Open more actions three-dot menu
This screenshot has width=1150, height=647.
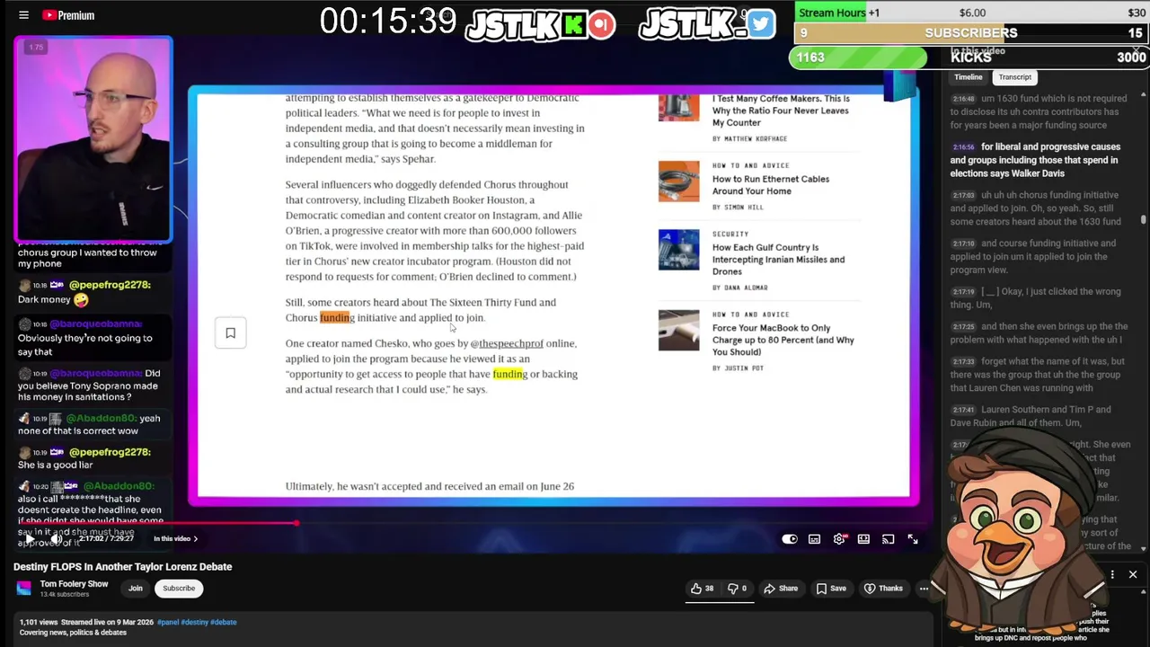[924, 589]
